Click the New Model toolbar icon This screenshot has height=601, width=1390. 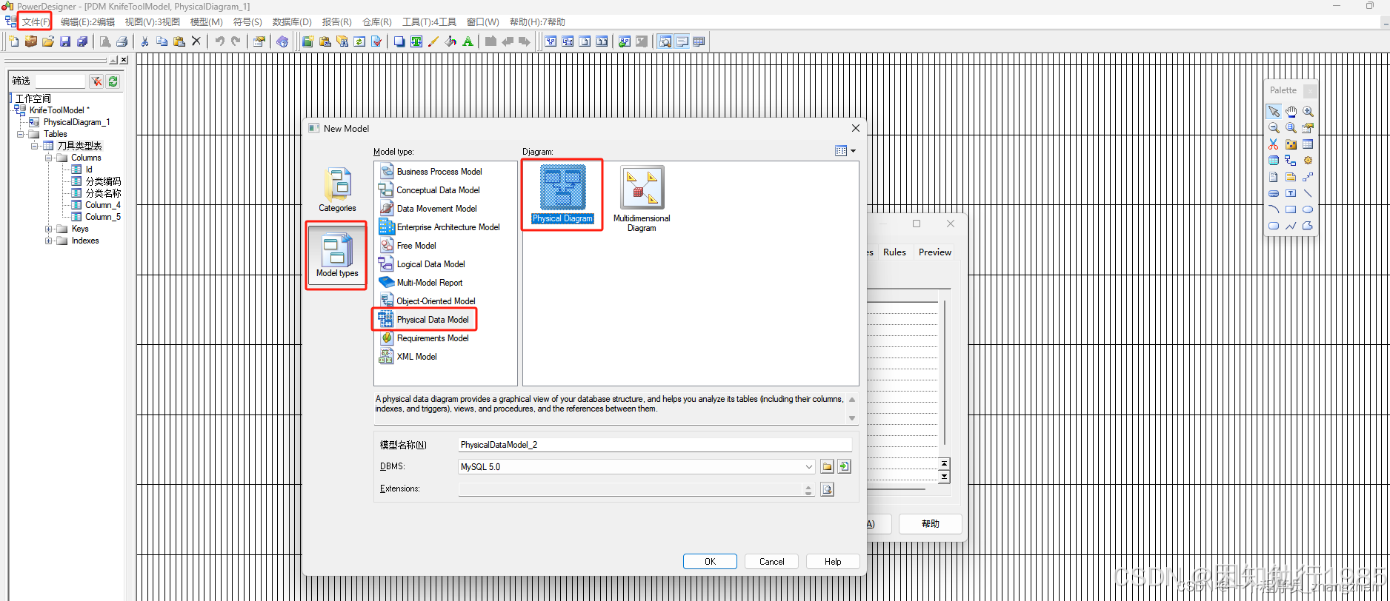point(13,41)
